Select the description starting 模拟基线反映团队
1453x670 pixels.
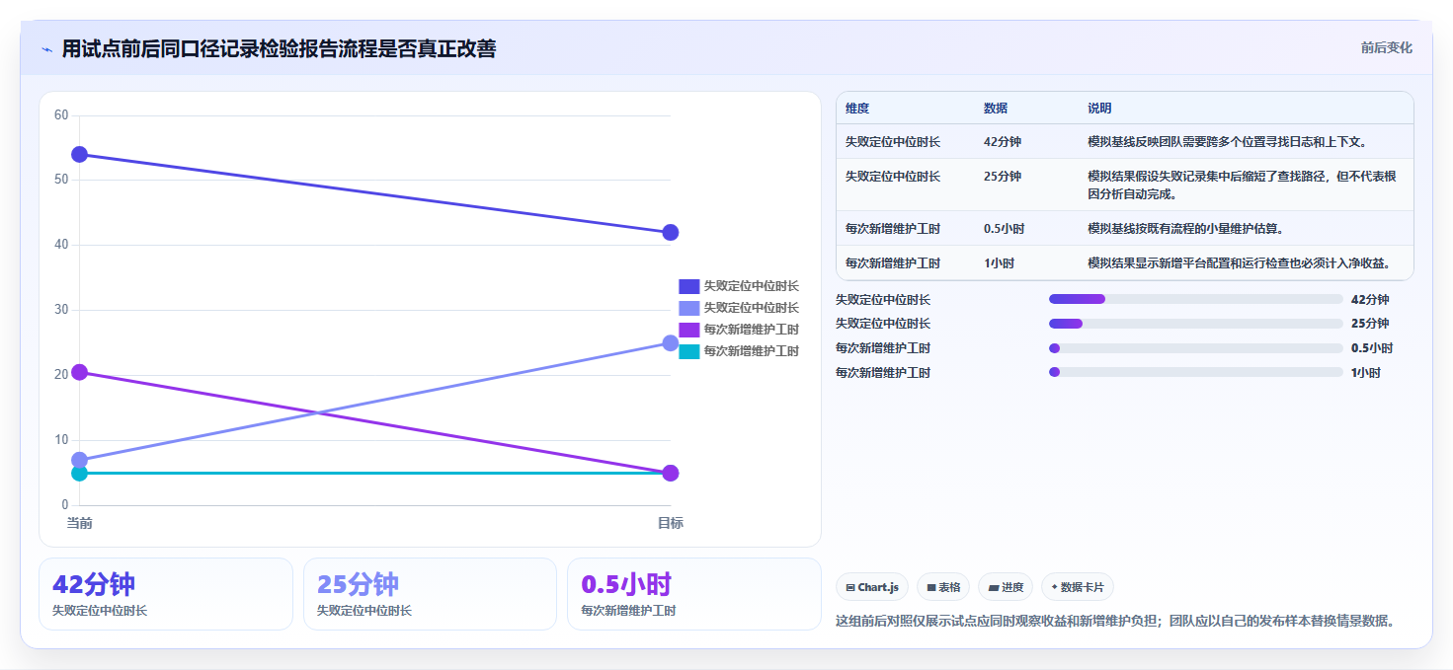pos(1228,142)
